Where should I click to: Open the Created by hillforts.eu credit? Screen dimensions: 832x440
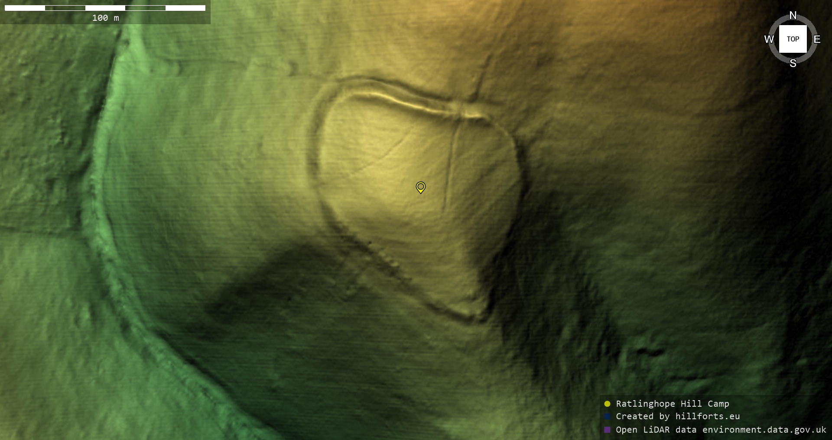pyautogui.click(x=678, y=416)
